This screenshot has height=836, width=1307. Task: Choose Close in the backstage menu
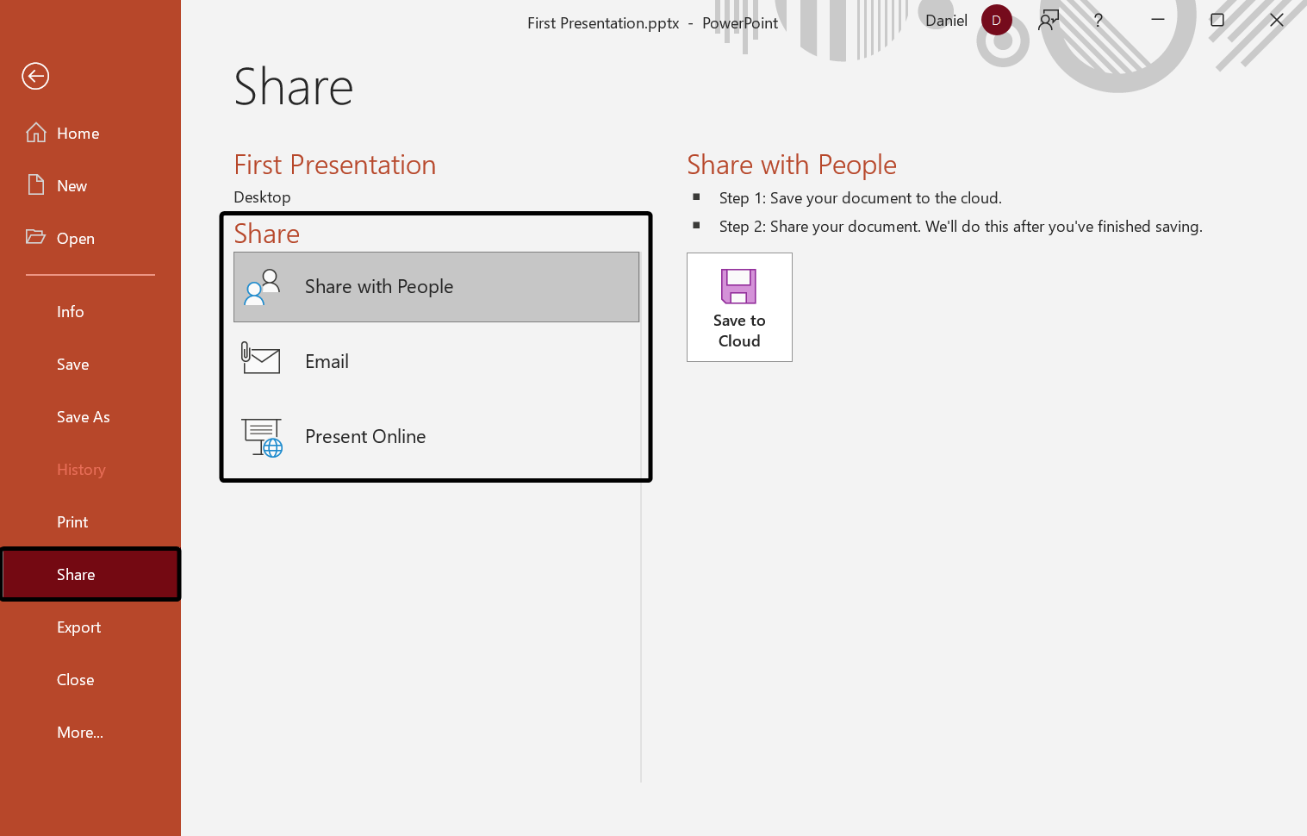click(76, 680)
